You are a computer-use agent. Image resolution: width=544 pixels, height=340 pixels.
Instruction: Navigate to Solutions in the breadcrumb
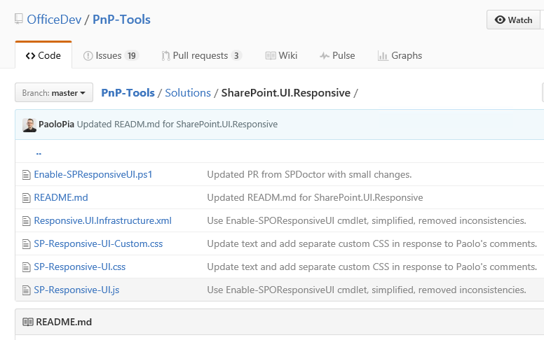click(x=188, y=93)
